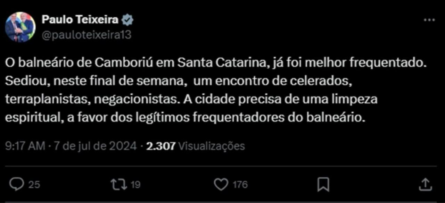Click the Paulo Teixeira display name
This screenshot has height=203, width=445.
80,20
